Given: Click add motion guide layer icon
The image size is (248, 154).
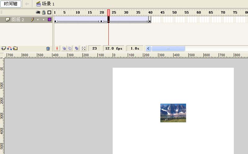Looking at the screenshot, I should click(x=9, y=48).
